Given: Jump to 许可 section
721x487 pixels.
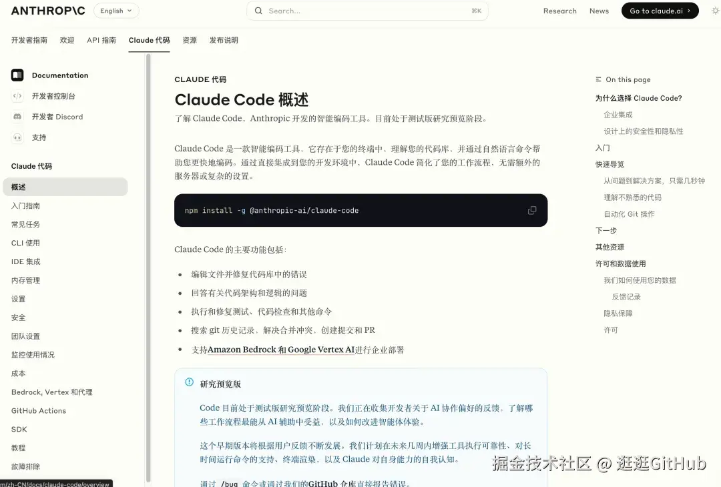Looking at the screenshot, I should click(611, 330).
